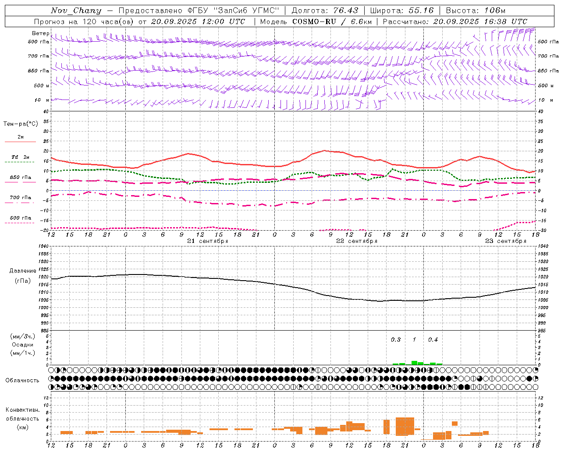Image resolution: width=561 pixels, height=449 pixels.
Task: Click the "Td 2м" dew point legend entry
Action: click(x=20, y=157)
